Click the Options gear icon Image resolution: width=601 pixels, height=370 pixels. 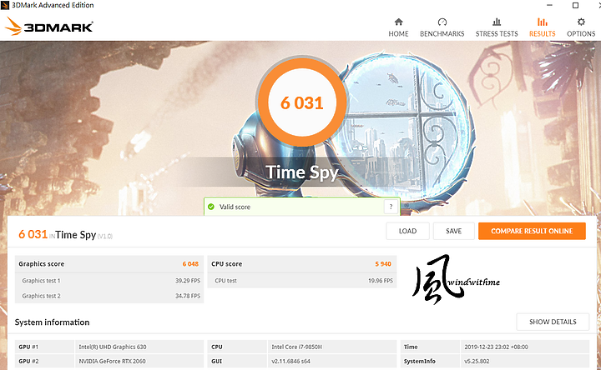coord(581,22)
